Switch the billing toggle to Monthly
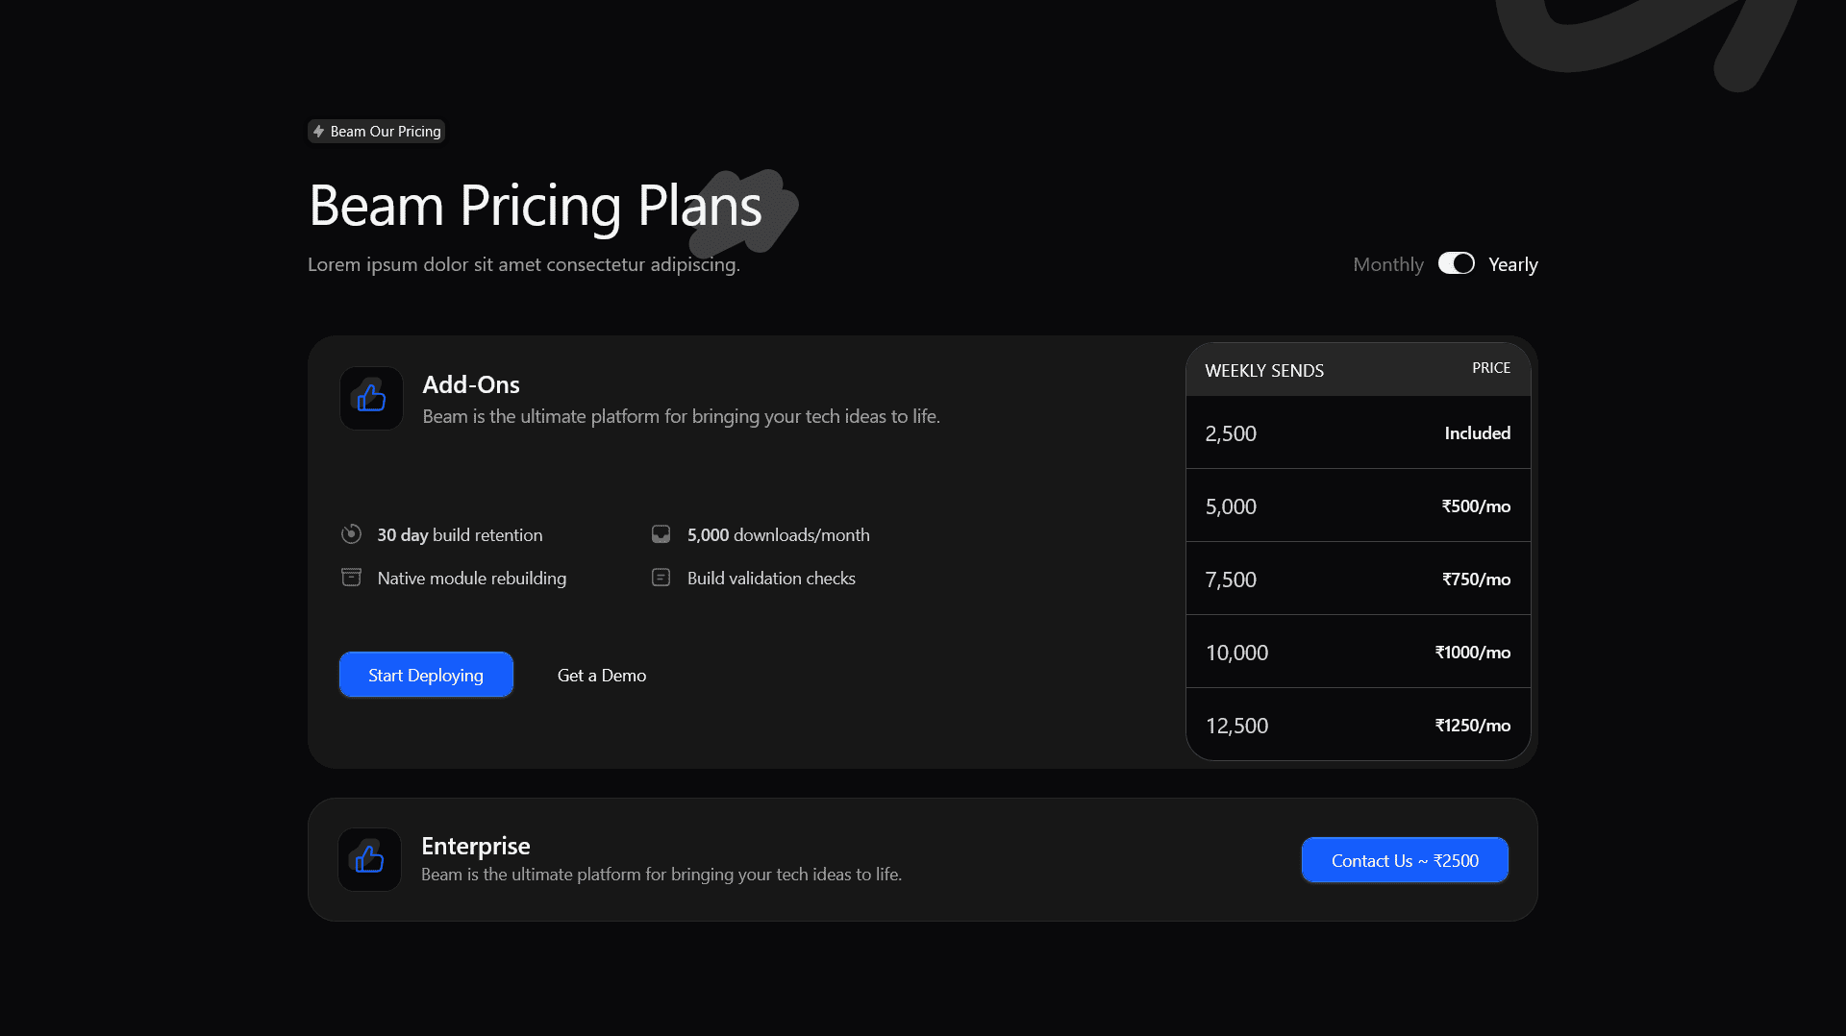Screen dimensions: 1846x1036 pyautogui.click(x=1456, y=263)
